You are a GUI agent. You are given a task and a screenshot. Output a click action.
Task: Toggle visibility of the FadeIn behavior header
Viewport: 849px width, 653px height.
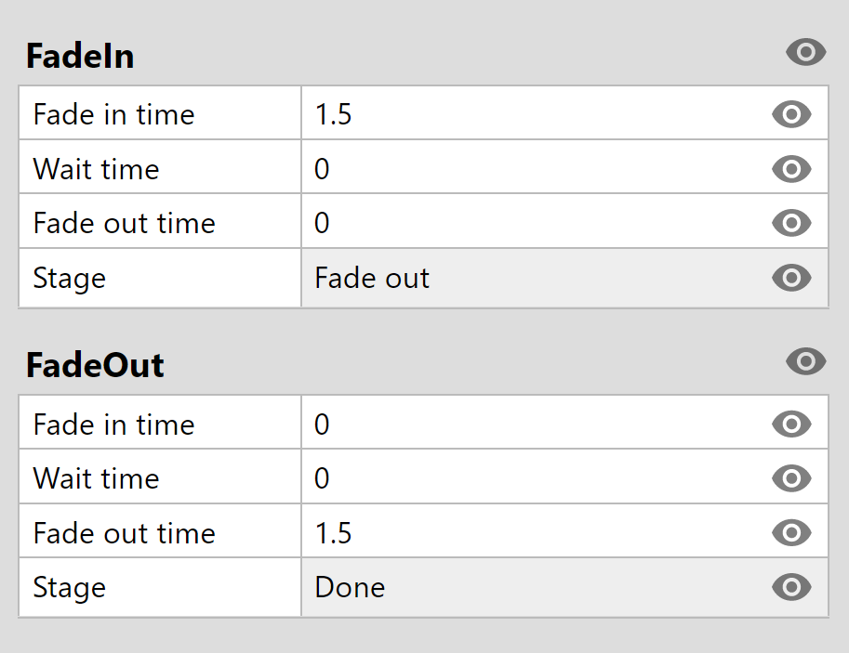coord(805,52)
